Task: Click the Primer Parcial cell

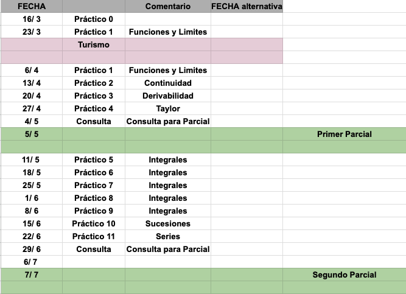Action: [345, 134]
